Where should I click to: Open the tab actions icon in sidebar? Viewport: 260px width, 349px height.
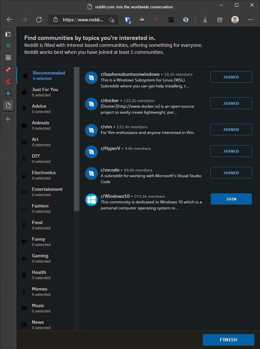pos(8,34)
